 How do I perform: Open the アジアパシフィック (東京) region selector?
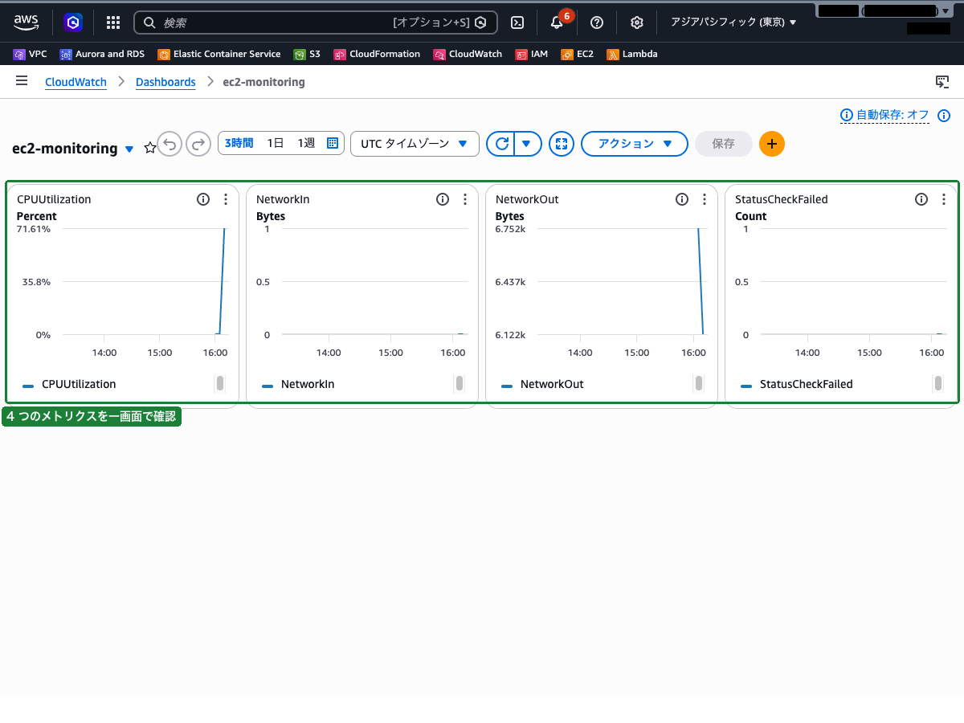pyautogui.click(x=733, y=22)
